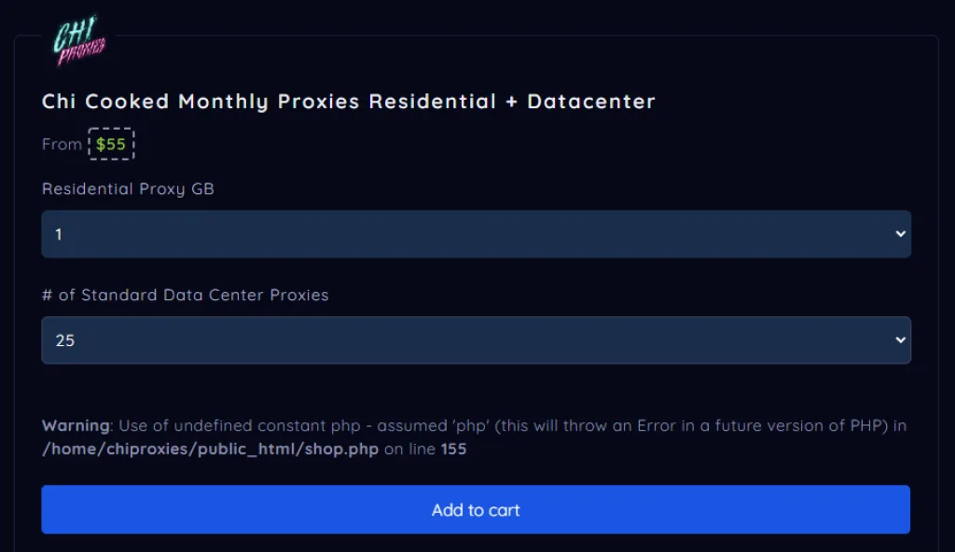Click the shop.php file path in the warning
The image size is (955, 552).
[x=210, y=449]
